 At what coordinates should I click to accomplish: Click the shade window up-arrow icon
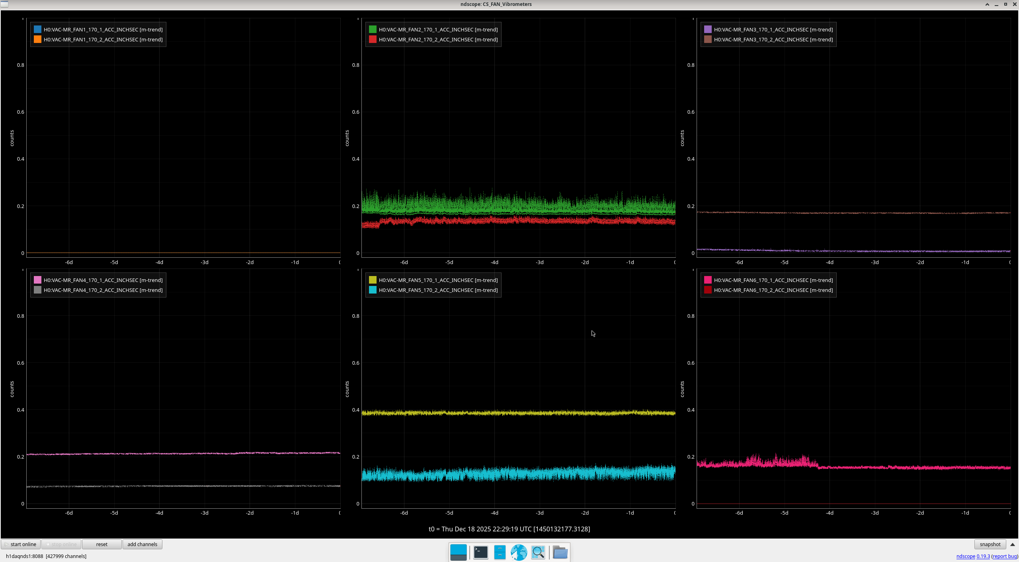tap(987, 4)
